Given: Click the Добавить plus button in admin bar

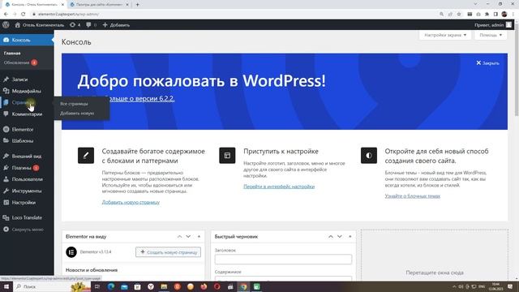Looking at the screenshot, I should point(116,25).
